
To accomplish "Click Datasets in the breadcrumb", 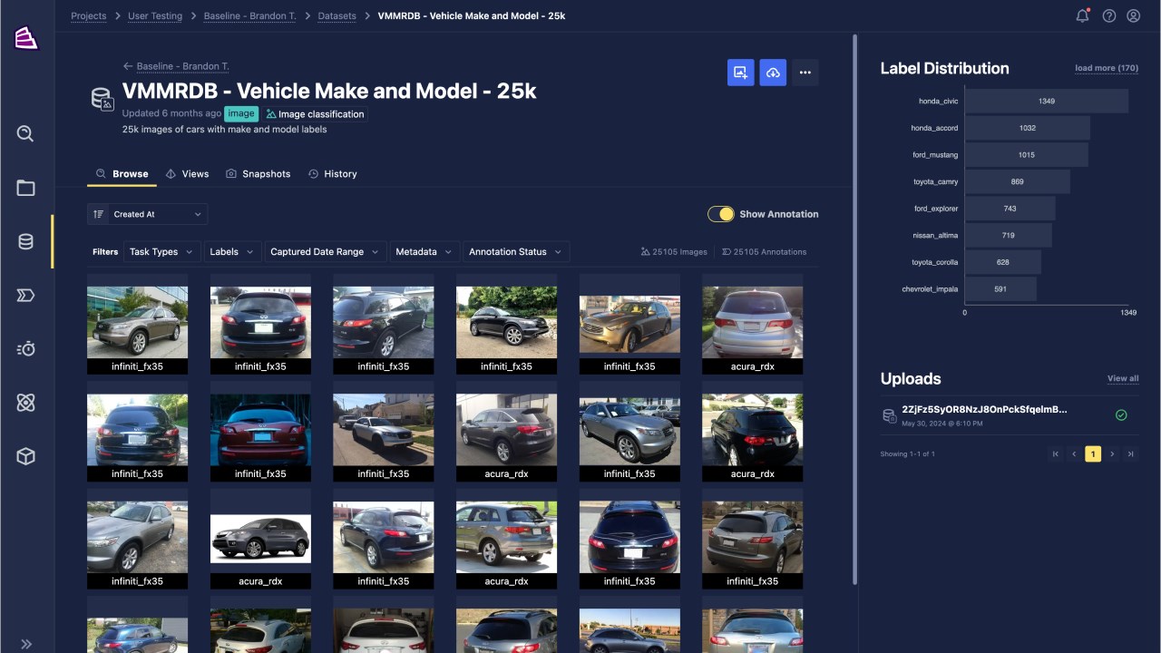I will (x=337, y=15).
